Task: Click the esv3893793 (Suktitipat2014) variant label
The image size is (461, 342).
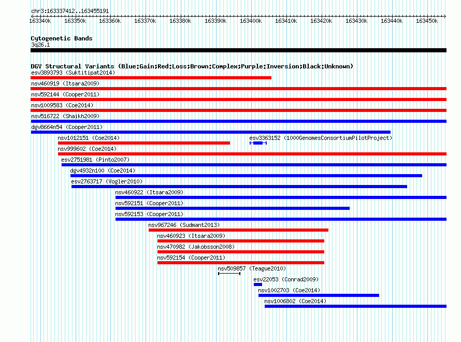Action: (73, 73)
